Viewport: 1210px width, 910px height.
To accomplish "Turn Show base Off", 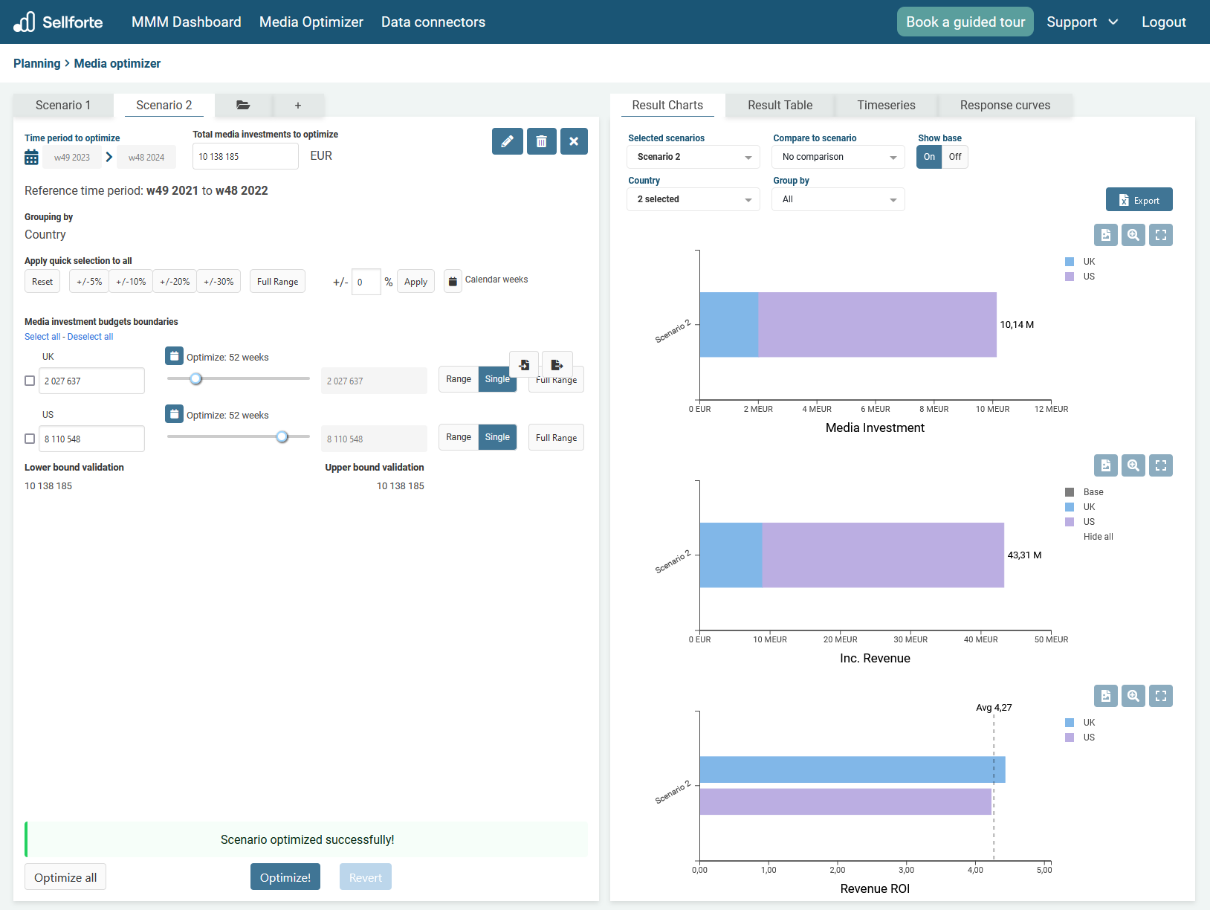I will 954,157.
